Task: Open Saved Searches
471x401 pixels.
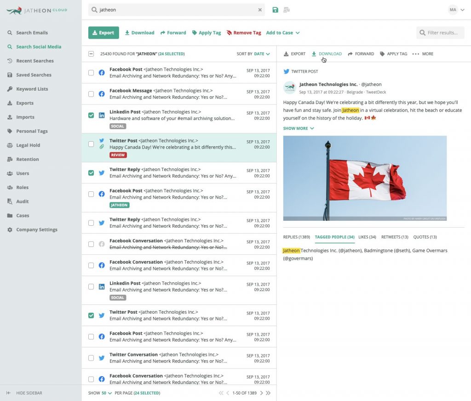Action: coord(34,75)
